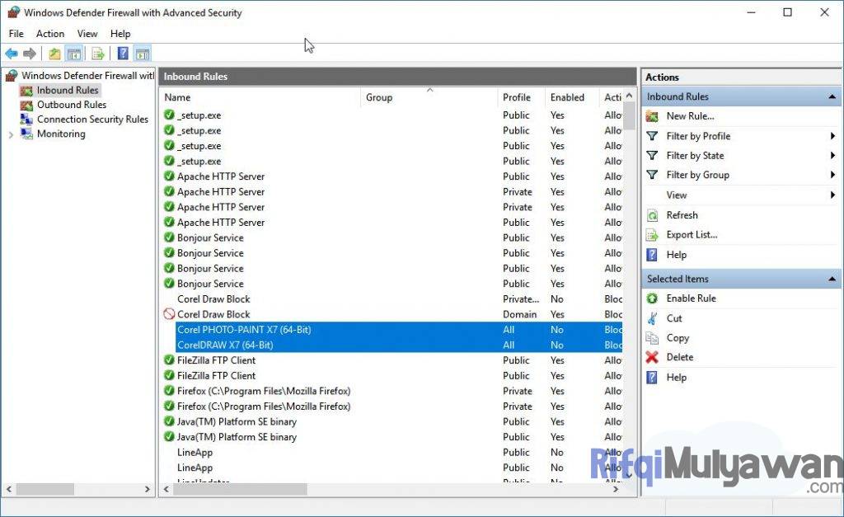Click the Copy icon under Selected Items
Image resolution: width=844 pixels, height=517 pixels.
click(x=652, y=337)
